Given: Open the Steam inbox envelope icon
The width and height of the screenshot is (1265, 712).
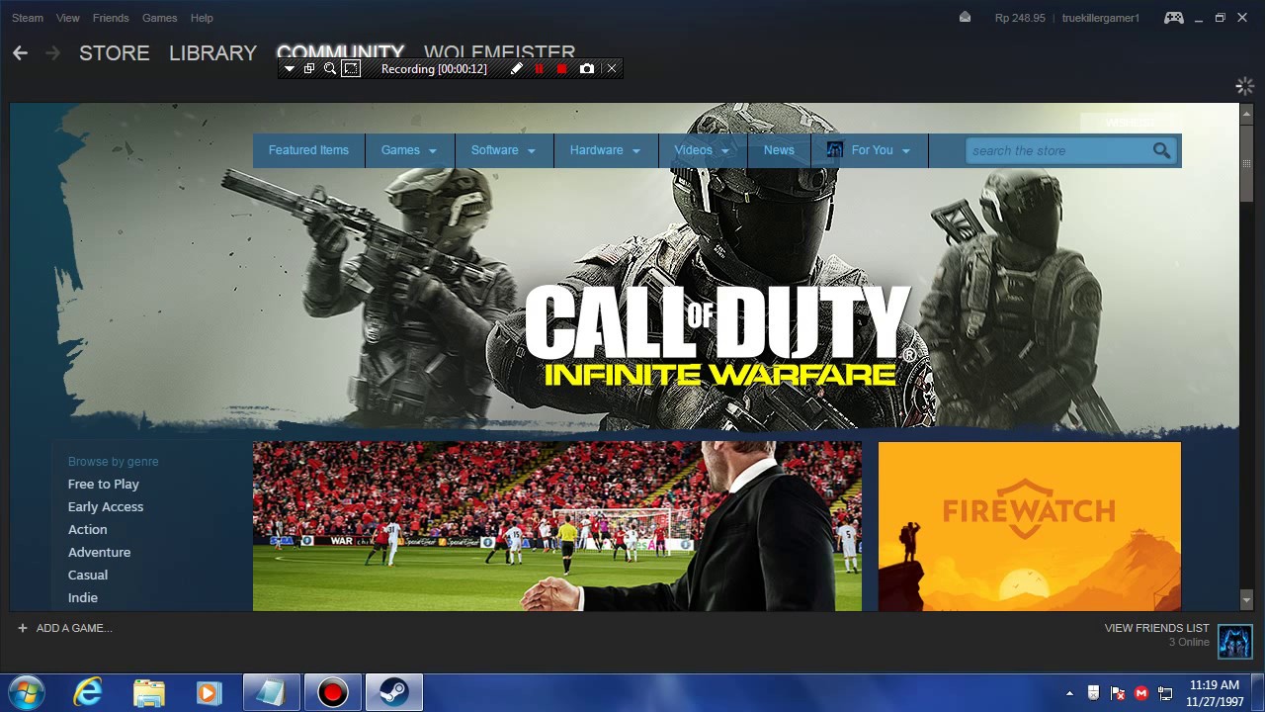Looking at the screenshot, I should 965,17.
